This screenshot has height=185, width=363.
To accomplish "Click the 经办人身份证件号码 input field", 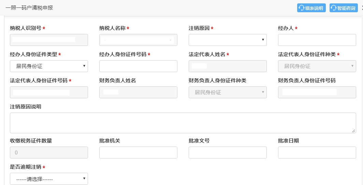I will tap(138, 66).
